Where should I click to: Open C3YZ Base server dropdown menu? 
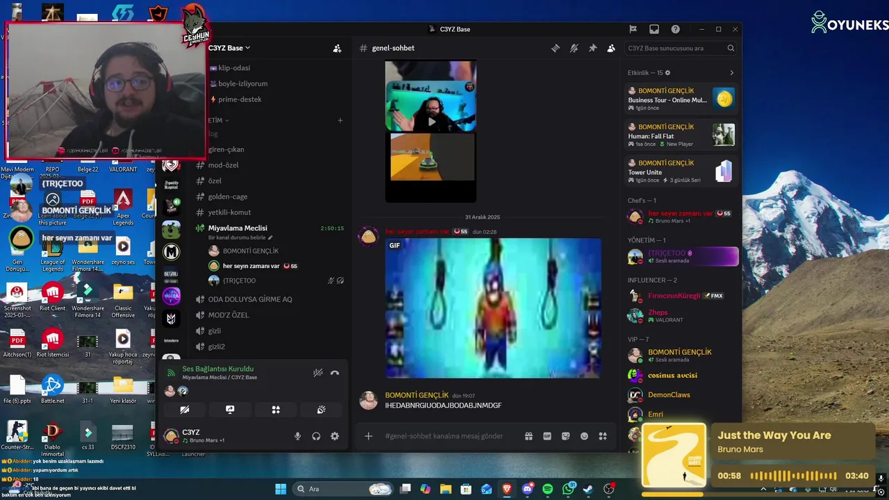click(229, 48)
